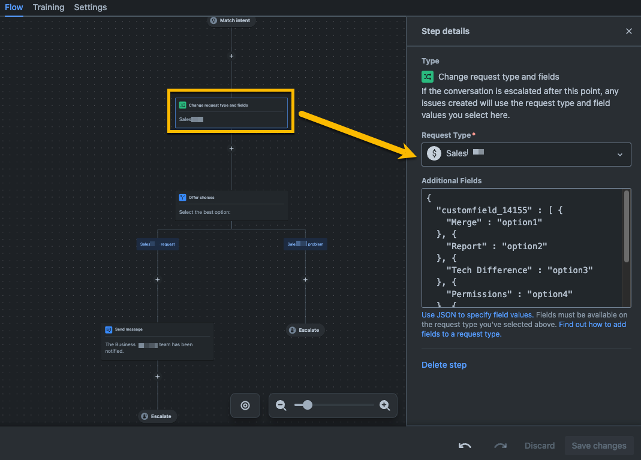Click the zoom out magnifier icon

click(x=281, y=405)
